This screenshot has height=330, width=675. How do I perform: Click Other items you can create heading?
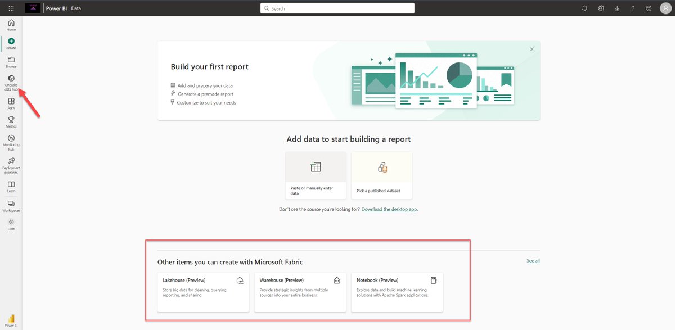(231, 262)
